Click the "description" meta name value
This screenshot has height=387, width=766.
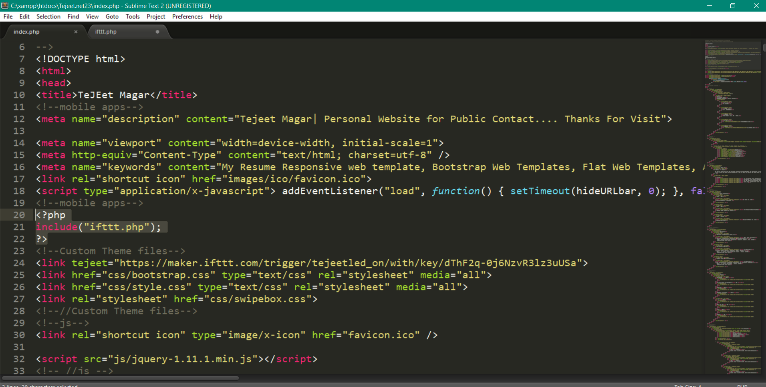pos(141,119)
